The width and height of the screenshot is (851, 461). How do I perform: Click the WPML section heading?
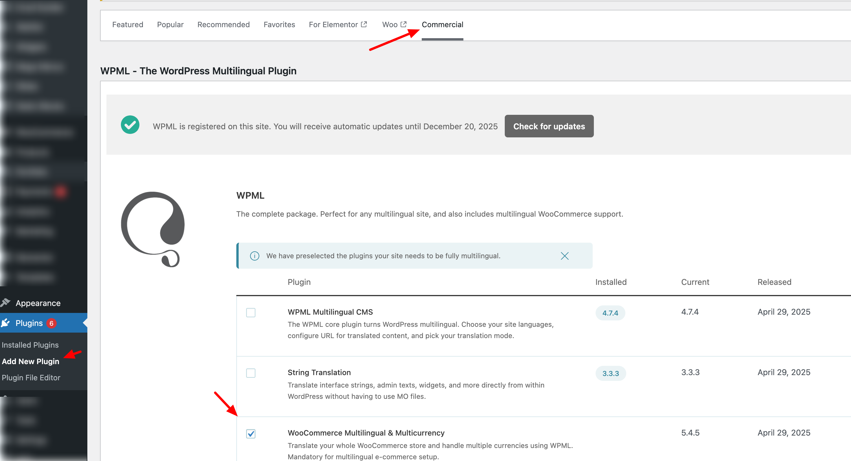click(250, 196)
